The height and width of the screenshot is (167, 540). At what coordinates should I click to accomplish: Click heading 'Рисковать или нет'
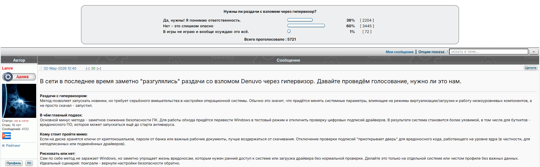pyautogui.click(x=57, y=153)
